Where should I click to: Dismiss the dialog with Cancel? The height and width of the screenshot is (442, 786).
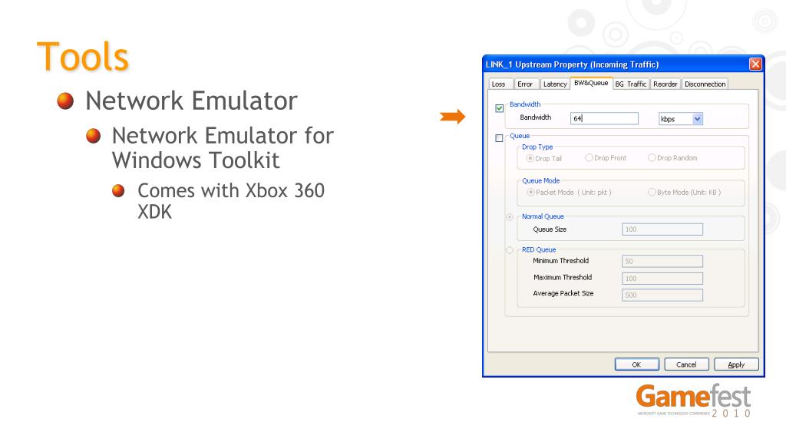pos(686,364)
